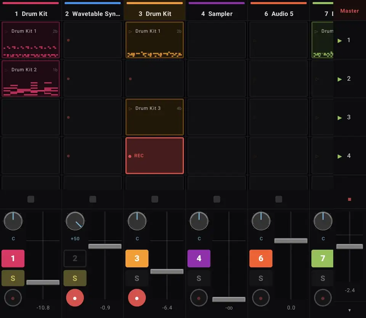The width and height of the screenshot is (366, 318).
Task: Expand the Master arrow at bottom
Action: (x=350, y=310)
